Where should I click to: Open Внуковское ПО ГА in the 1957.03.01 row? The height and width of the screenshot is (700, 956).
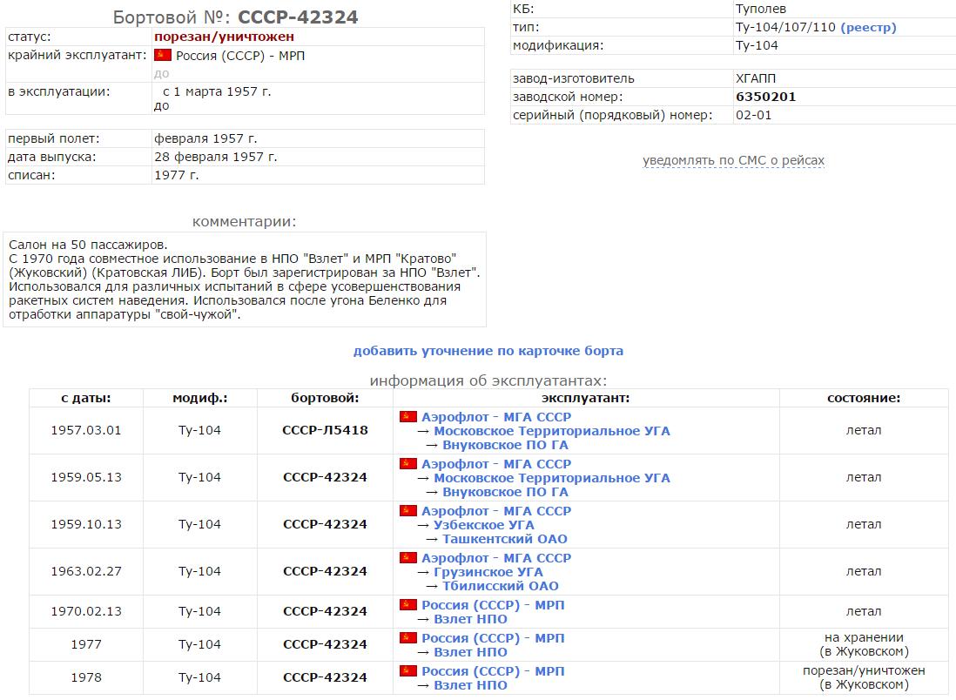[505, 445]
